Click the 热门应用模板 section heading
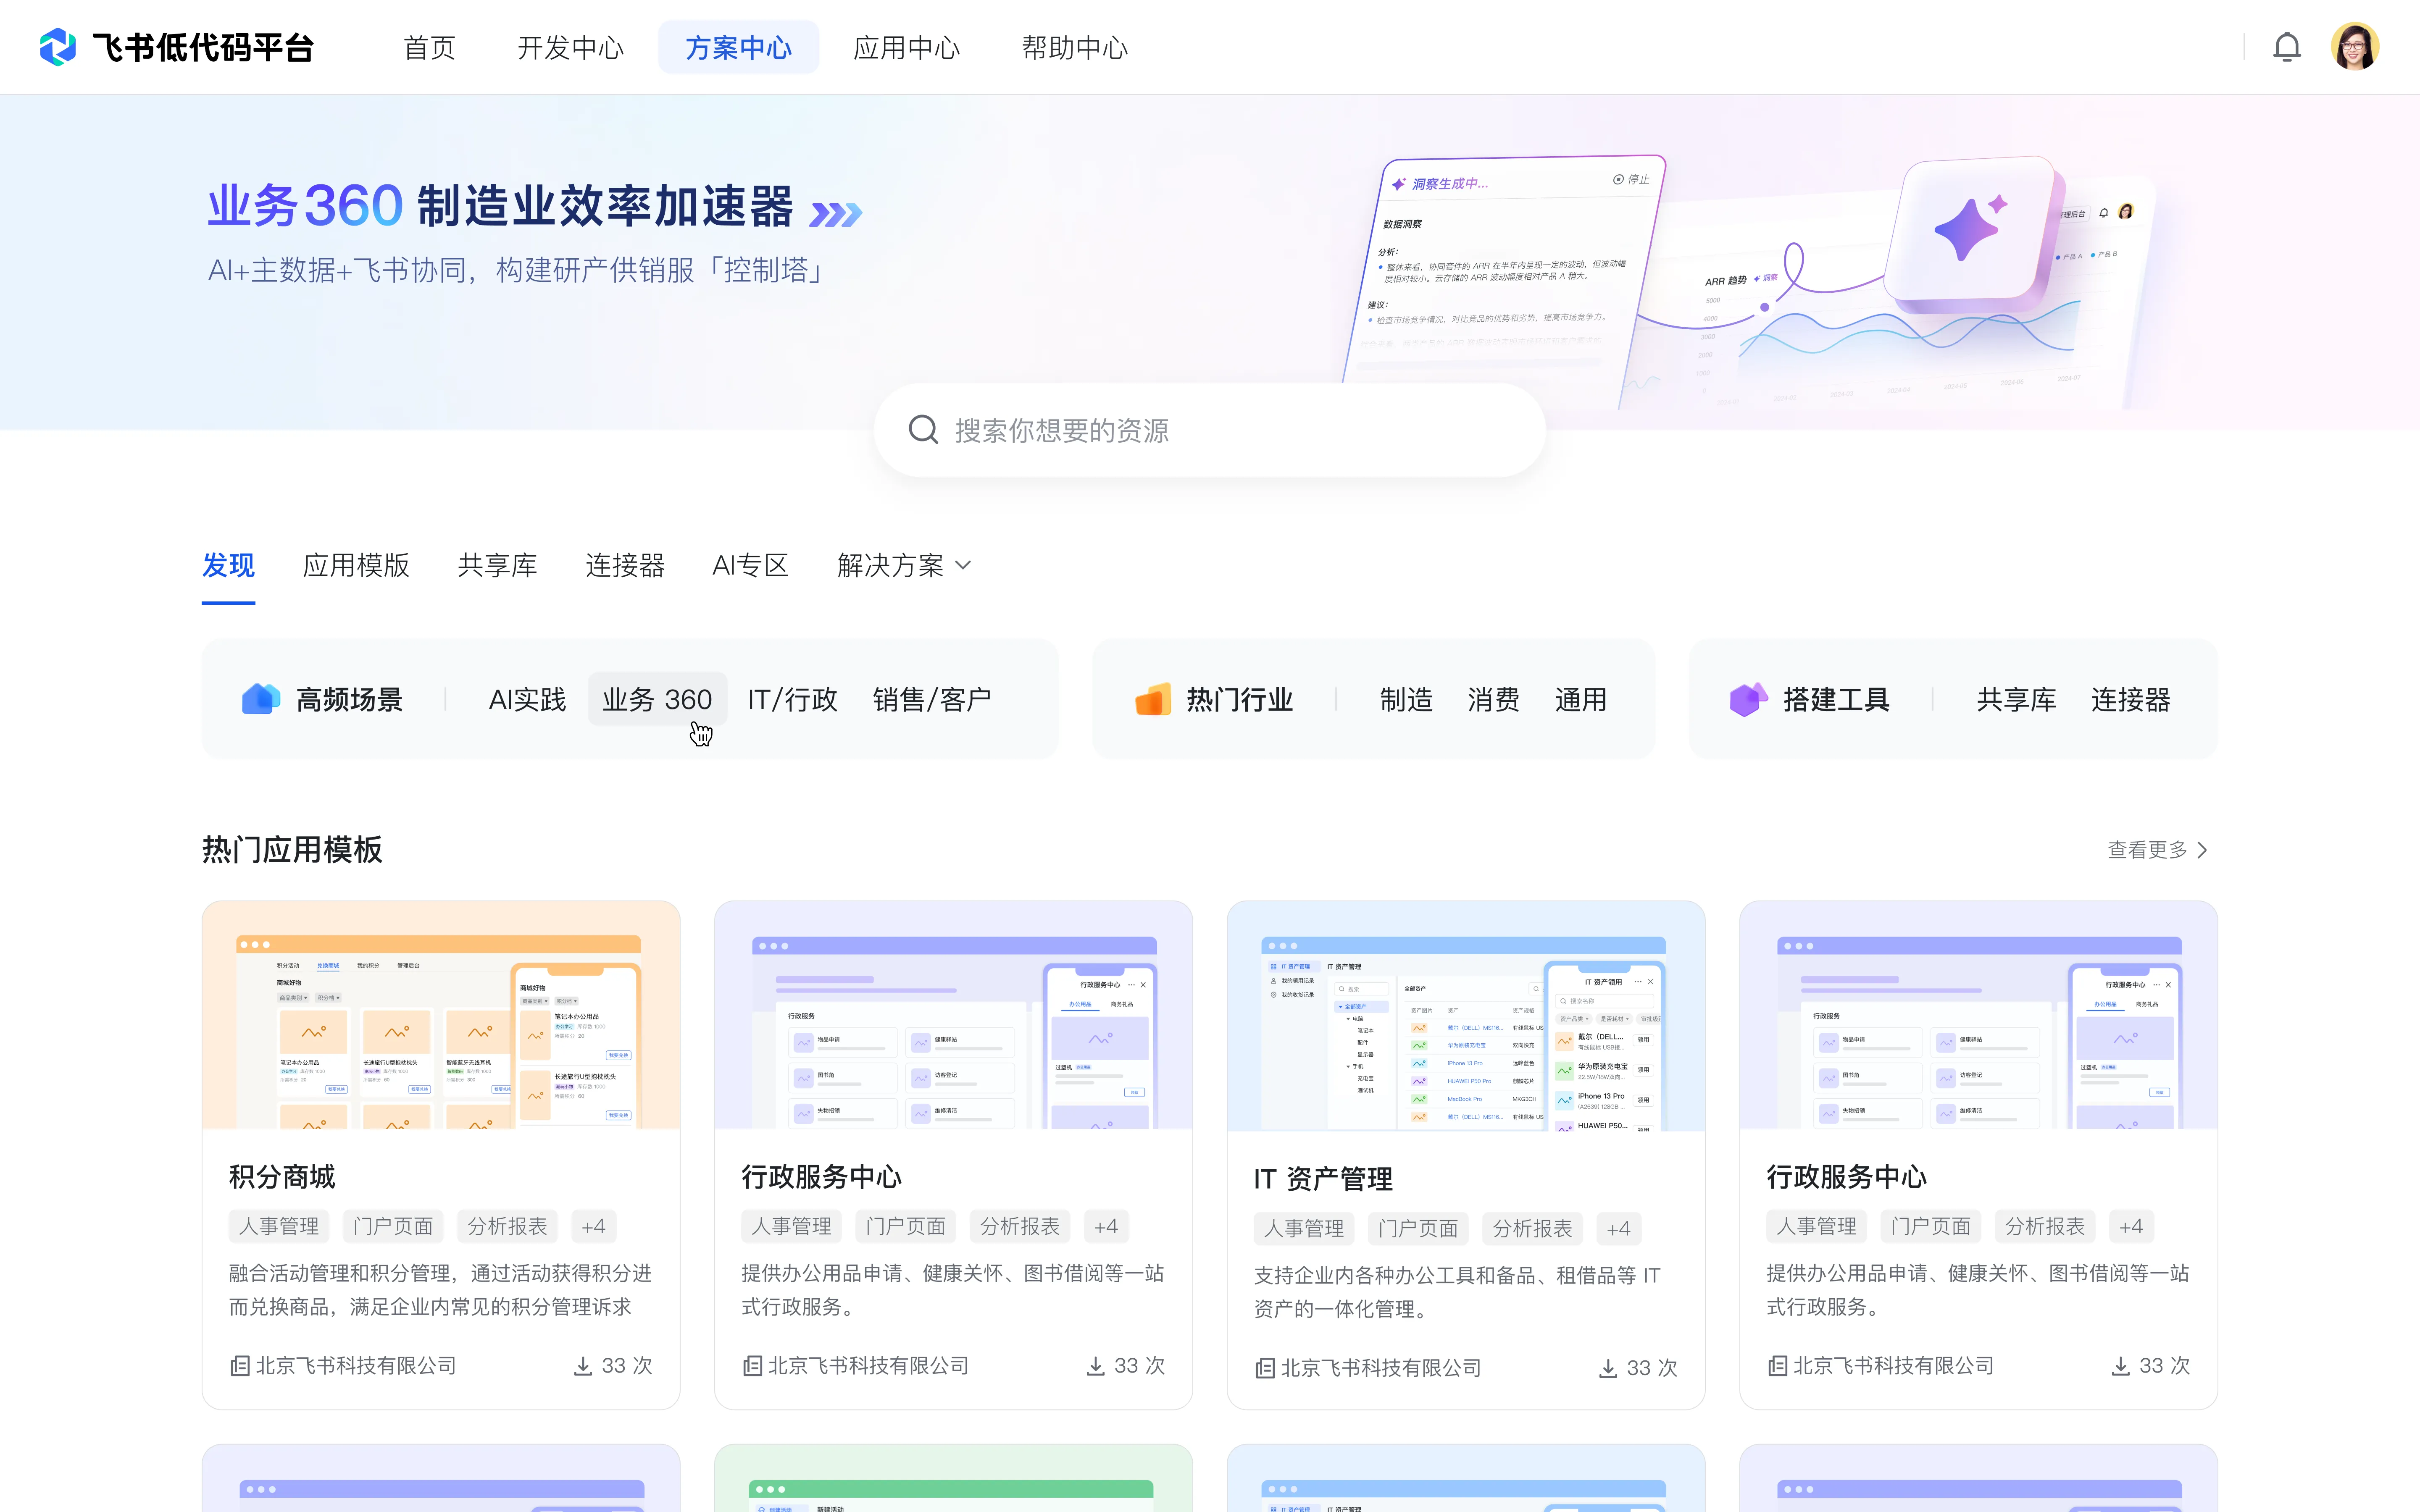 click(x=292, y=850)
